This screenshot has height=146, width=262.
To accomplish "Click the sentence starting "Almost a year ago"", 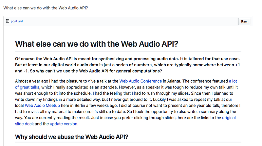I will coord(65,81).
